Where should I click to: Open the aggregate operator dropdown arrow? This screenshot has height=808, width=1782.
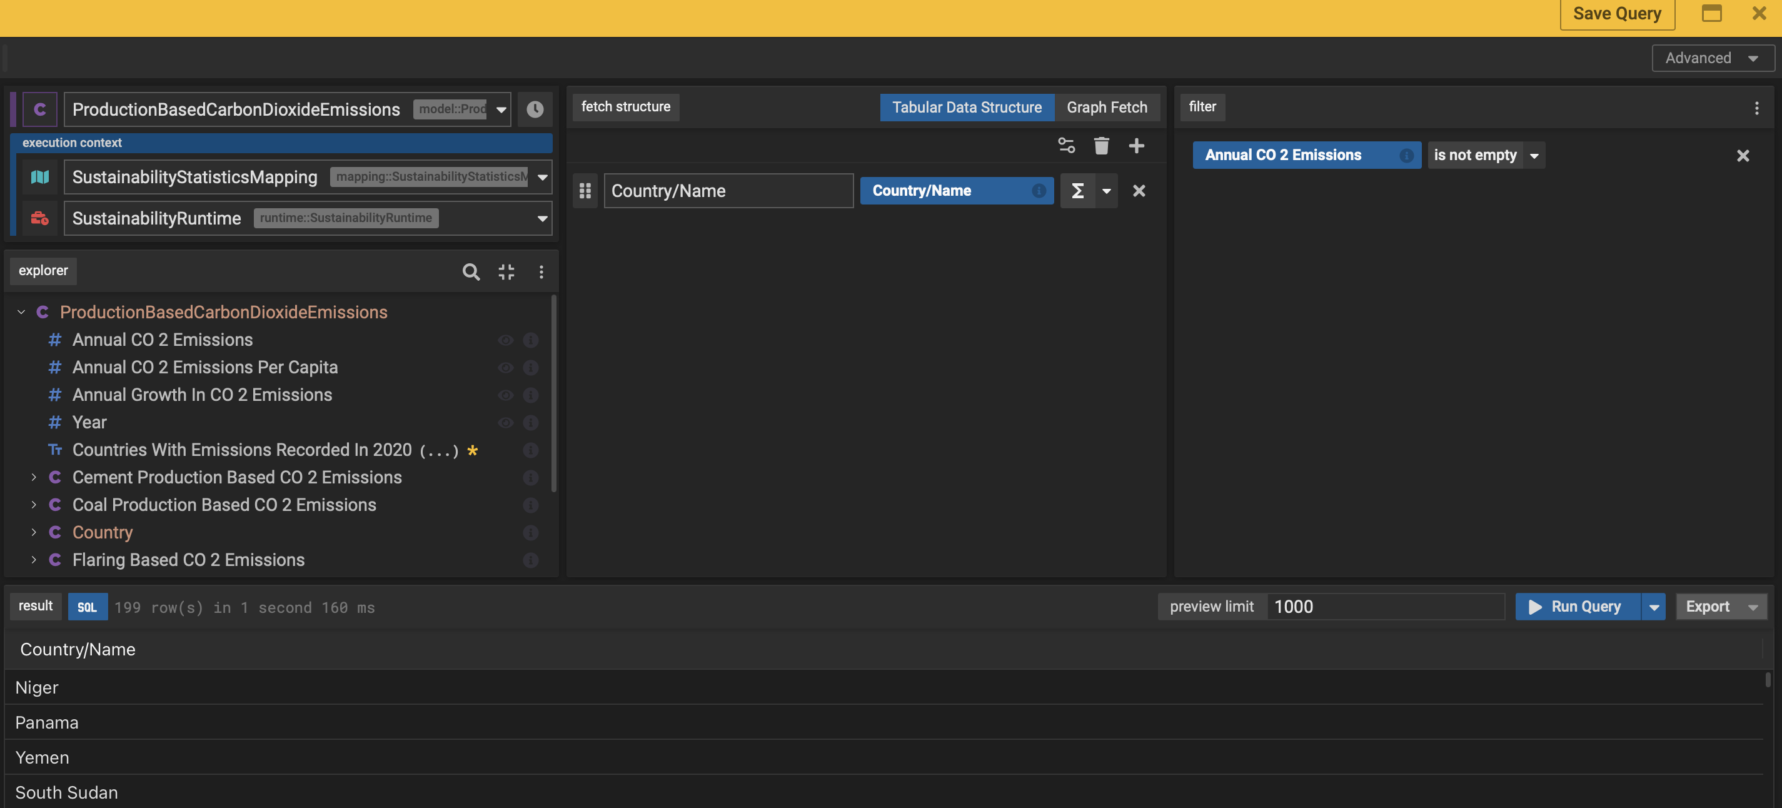(x=1106, y=191)
